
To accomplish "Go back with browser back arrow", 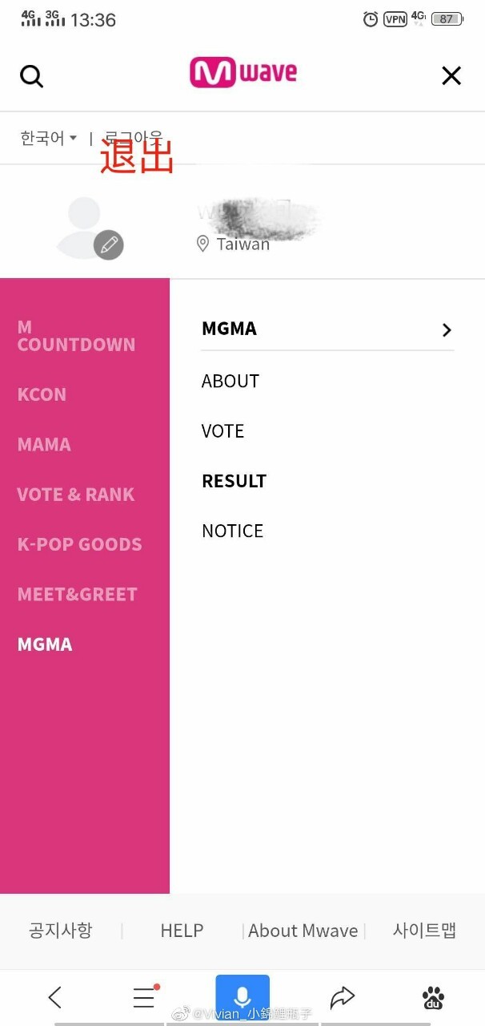I will click(54, 997).
